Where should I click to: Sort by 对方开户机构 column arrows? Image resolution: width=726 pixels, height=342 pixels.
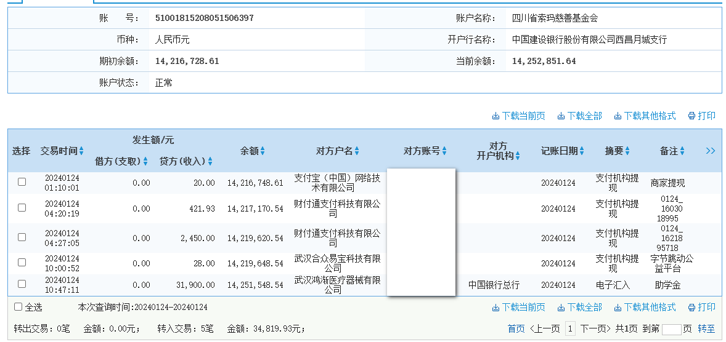point(518,156)
